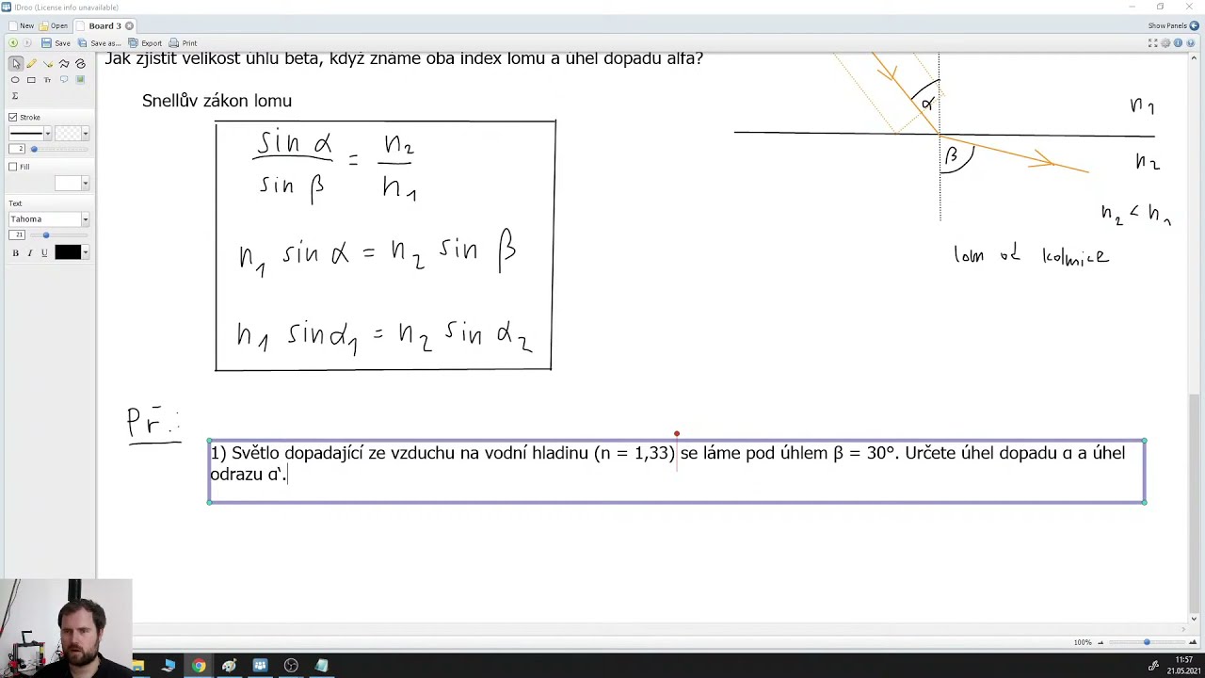Select the ellipse shape tool
The width and height of the screenshot is (1205, 678).
15,80
